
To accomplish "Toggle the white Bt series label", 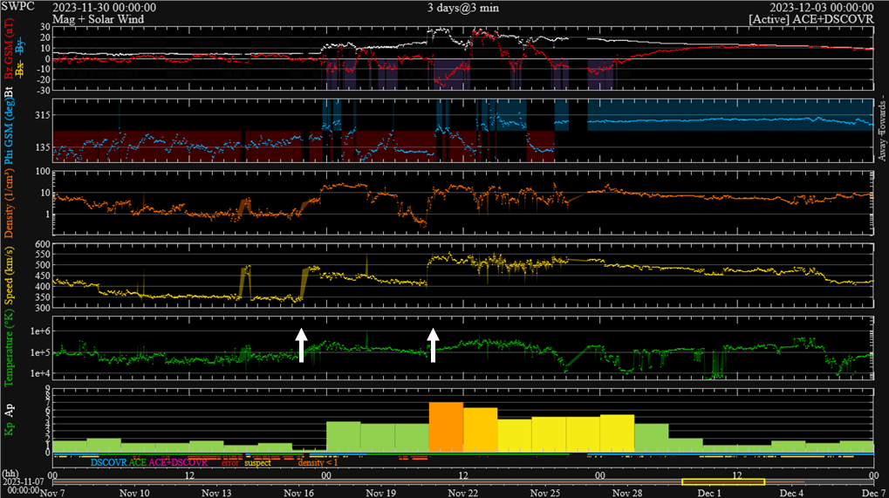I will [9, 92].
